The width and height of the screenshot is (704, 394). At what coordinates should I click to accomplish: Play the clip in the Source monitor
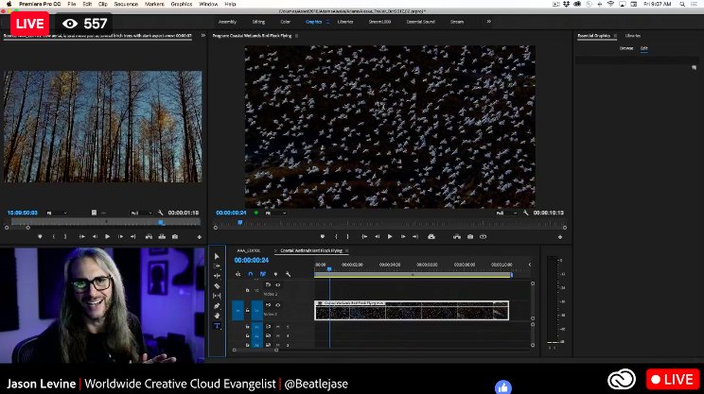coord(107,236)
